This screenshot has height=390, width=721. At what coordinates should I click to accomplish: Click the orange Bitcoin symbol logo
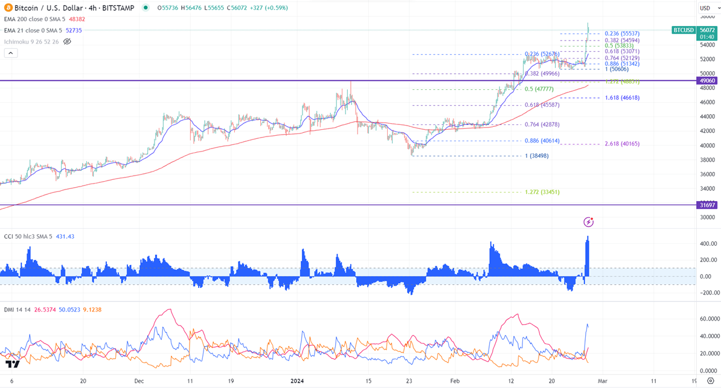point(8,7)
